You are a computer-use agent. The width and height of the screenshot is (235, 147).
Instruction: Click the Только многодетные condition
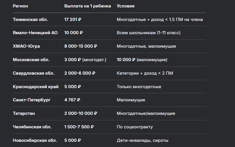tap(139, 87)
